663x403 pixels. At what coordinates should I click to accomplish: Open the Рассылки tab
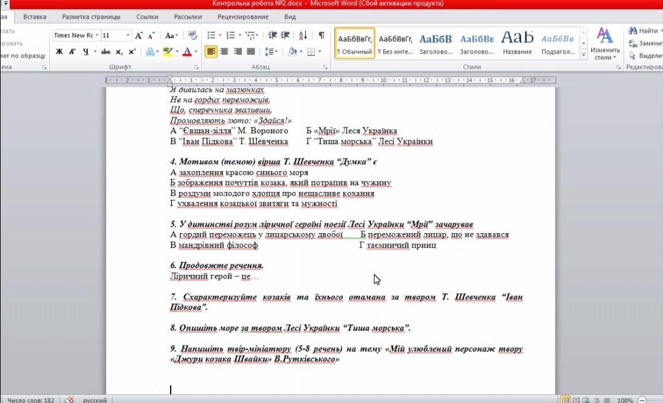pyautogui.click(x=188, y=17)
